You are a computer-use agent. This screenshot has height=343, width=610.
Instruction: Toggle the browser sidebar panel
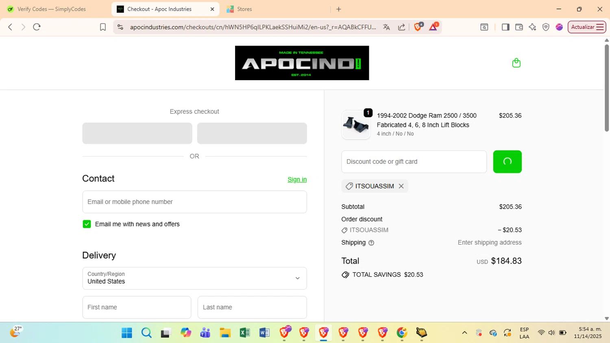(505, 27)
